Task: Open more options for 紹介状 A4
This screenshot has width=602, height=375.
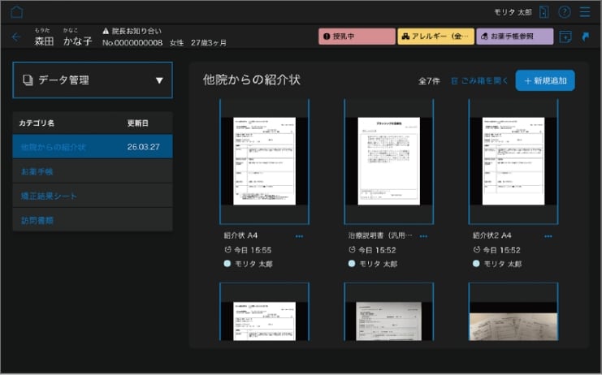Action: (299, 236)
